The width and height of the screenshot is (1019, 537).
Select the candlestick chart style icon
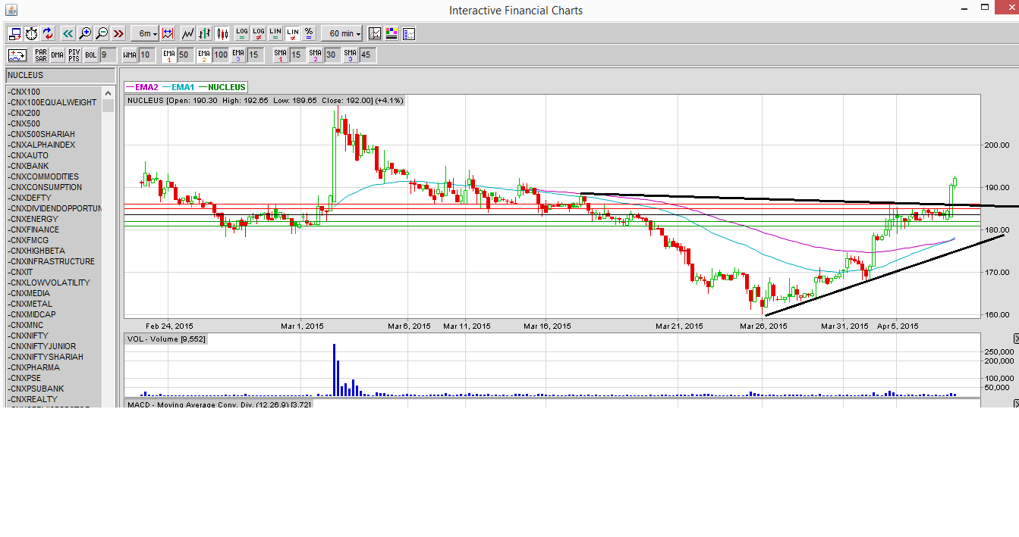point(222,33)
